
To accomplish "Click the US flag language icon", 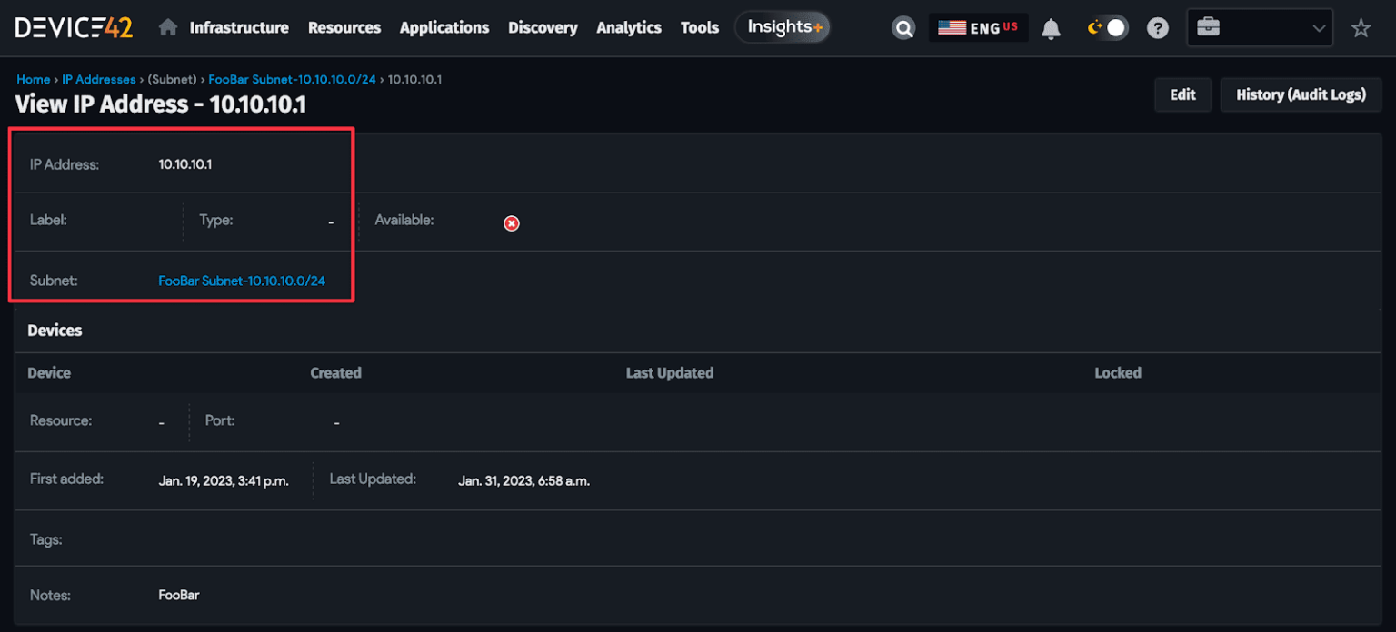I will 952,26.
